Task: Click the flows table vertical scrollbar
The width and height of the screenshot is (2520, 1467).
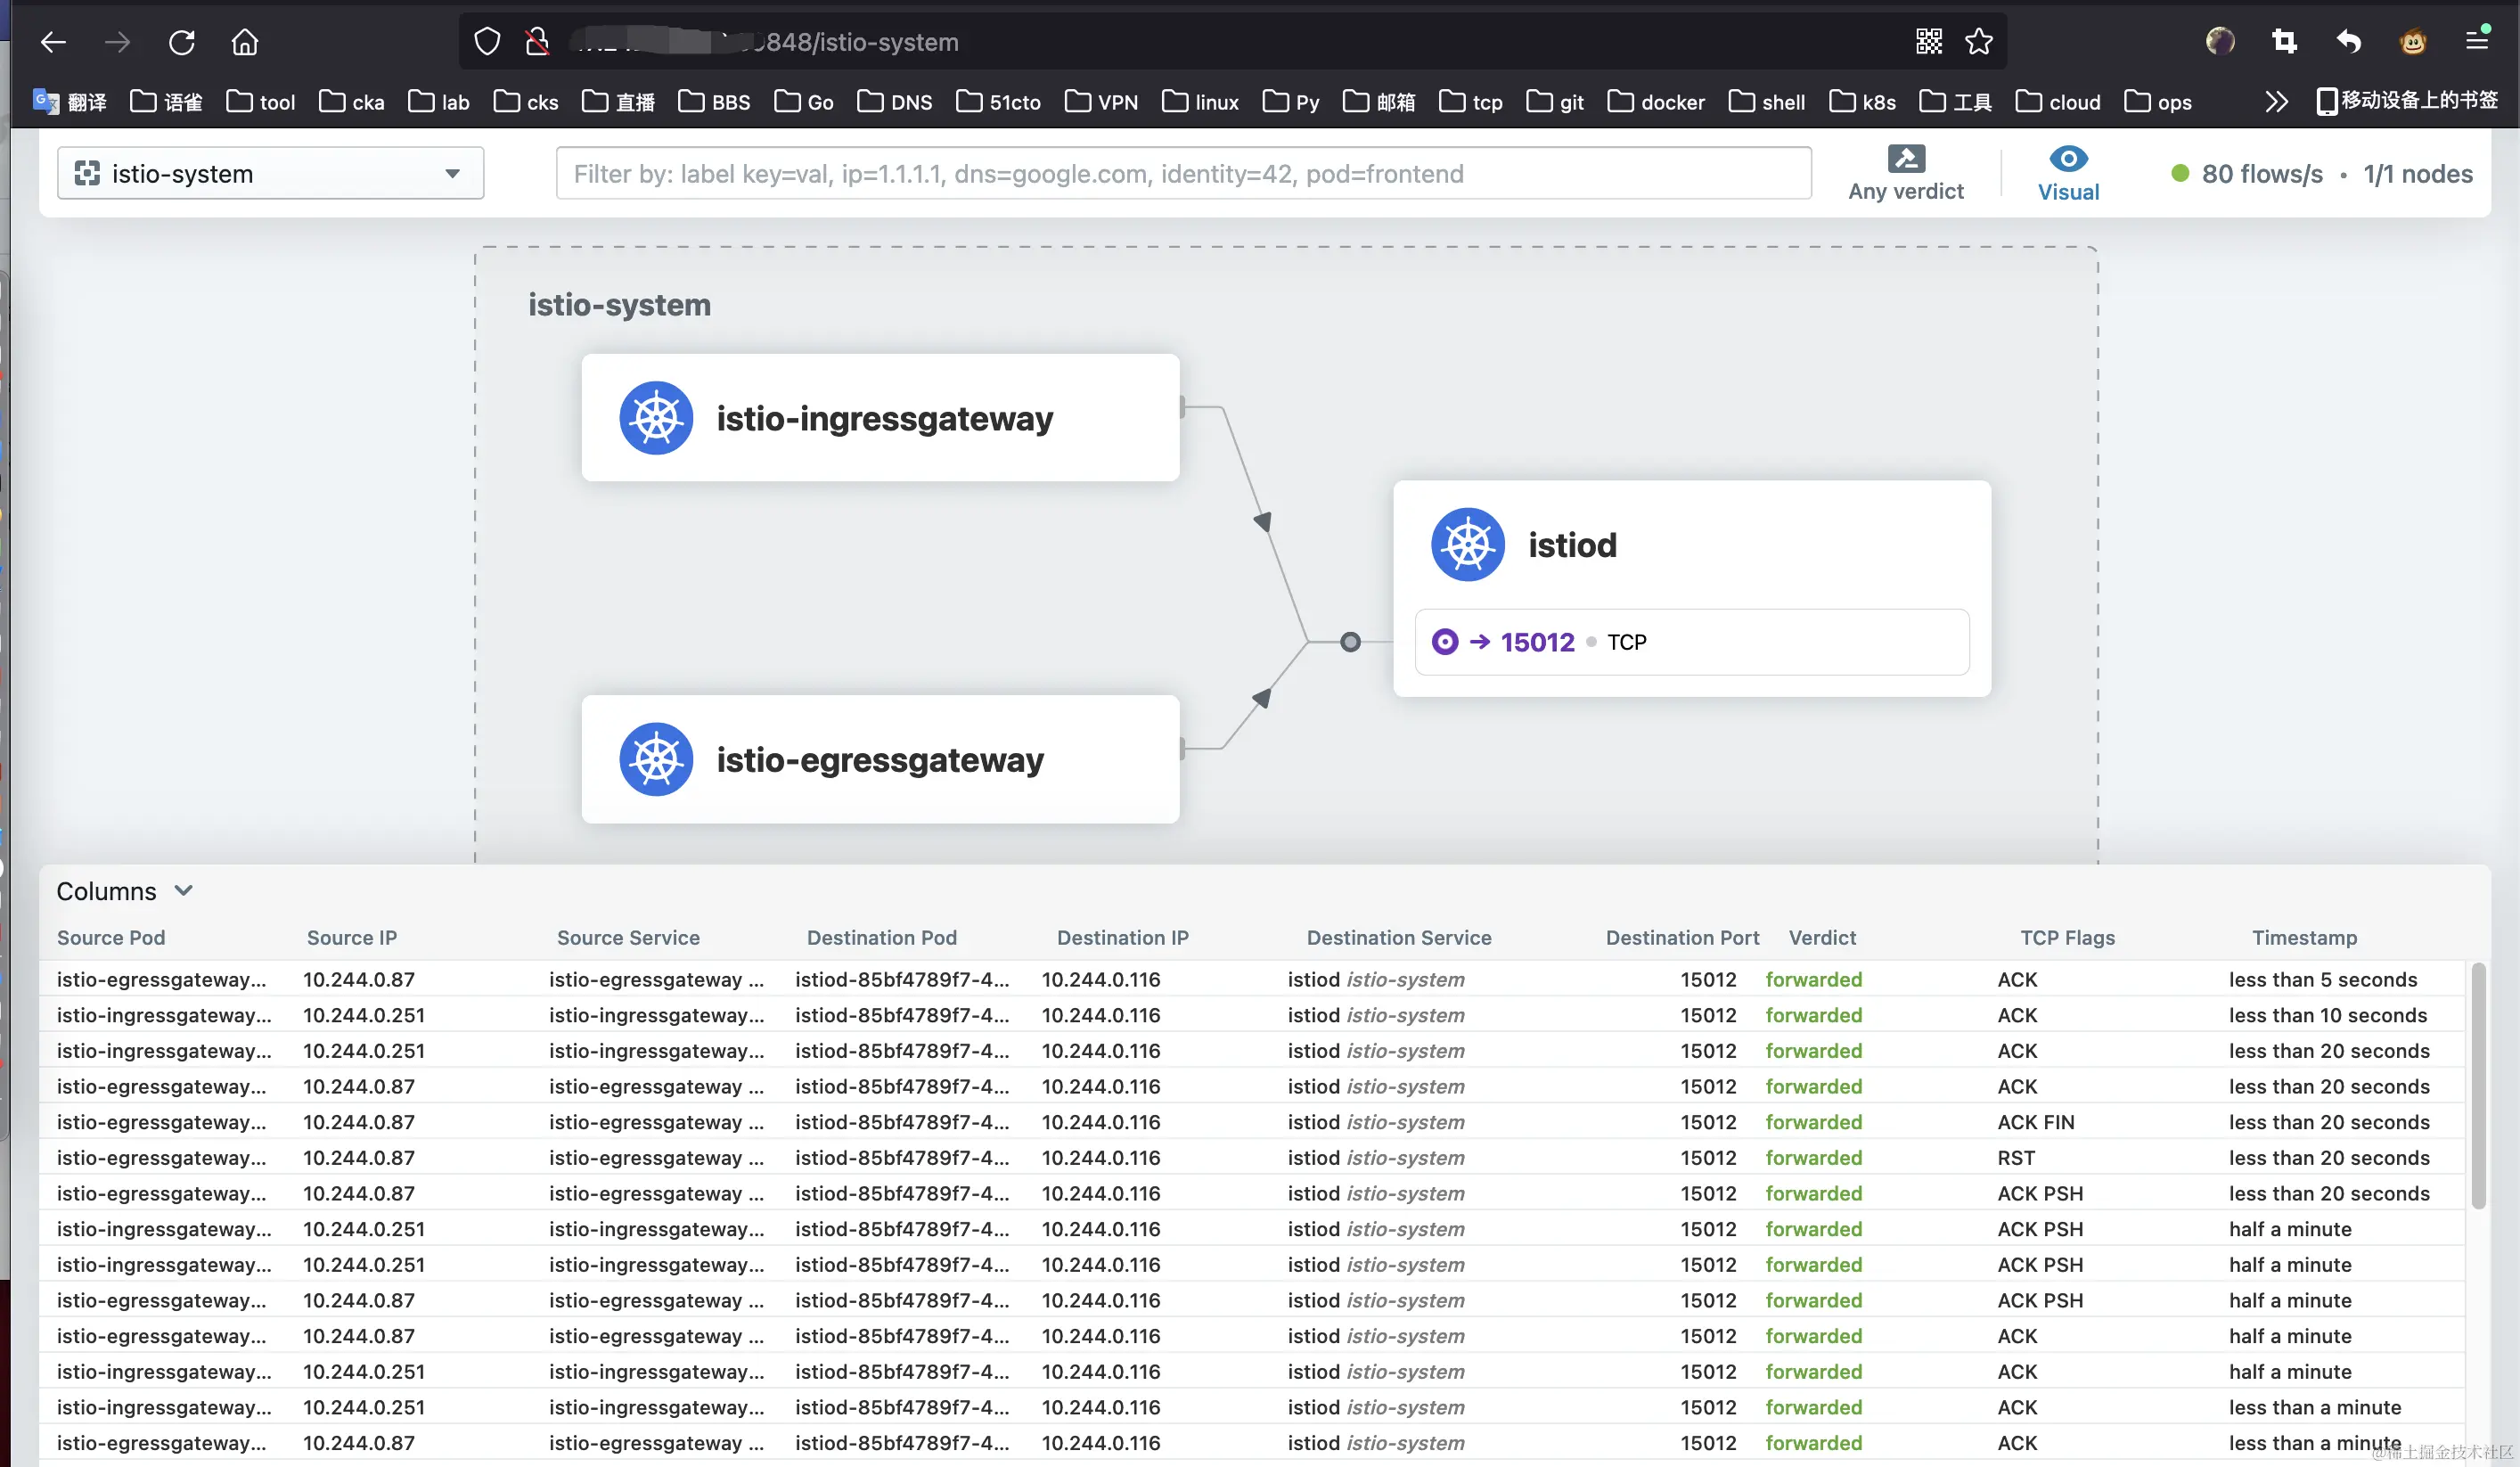Action: click(x=2477, y=1085)
